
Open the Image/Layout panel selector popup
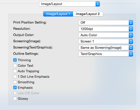point(69,4)
